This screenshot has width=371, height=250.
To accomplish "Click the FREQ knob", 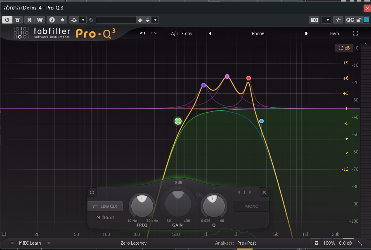I will [142, 206].
